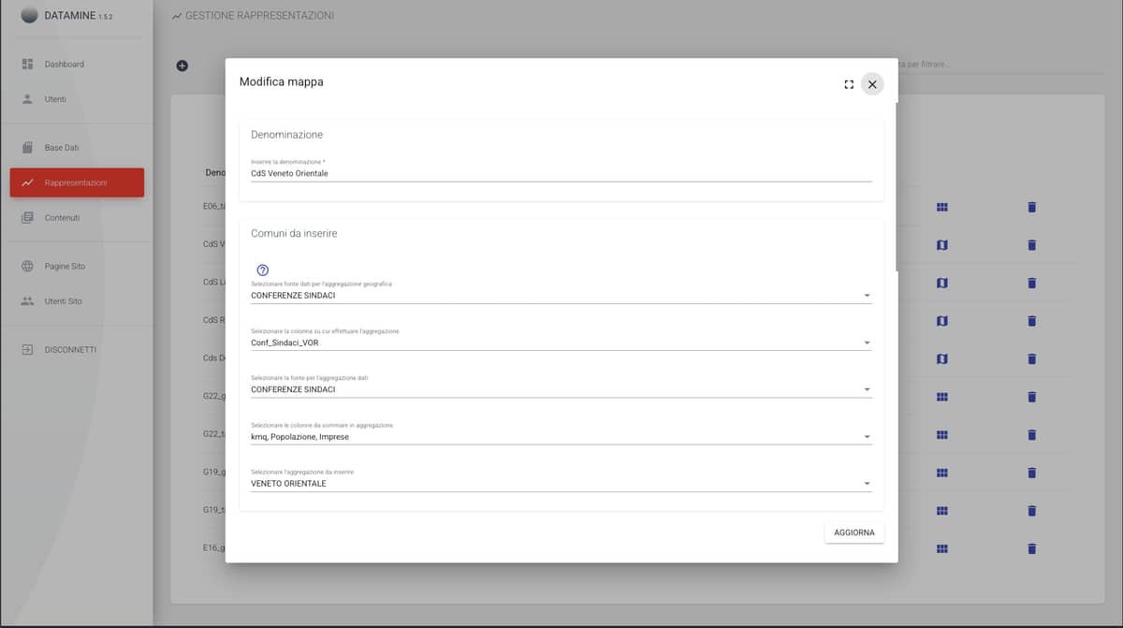Open the VENETO ORIENTALE aggregation dropdown
1123x628 pixels.
pyautogui.click(x=561, y=484)
